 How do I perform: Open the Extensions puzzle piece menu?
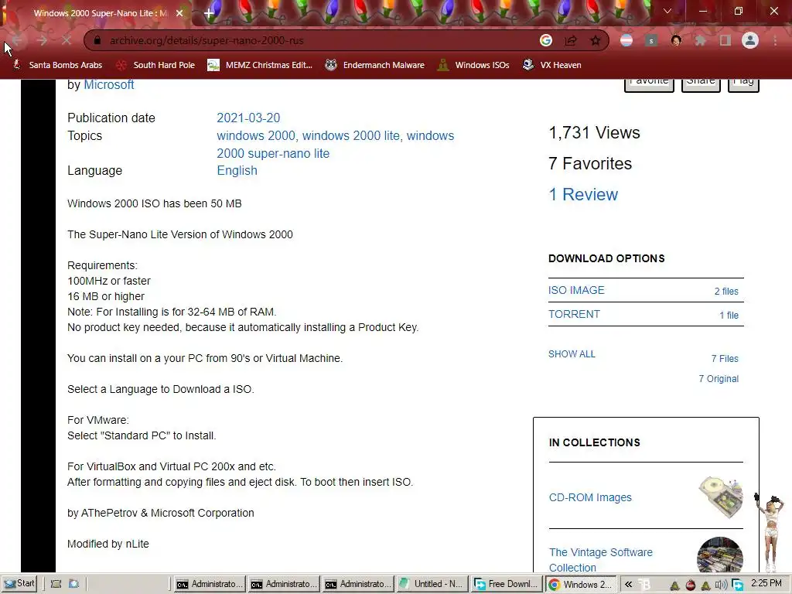click(701, 40)
